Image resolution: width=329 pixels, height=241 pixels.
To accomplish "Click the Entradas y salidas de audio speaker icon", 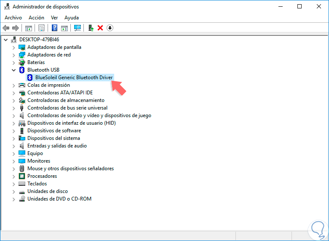I will coord(21,146).
